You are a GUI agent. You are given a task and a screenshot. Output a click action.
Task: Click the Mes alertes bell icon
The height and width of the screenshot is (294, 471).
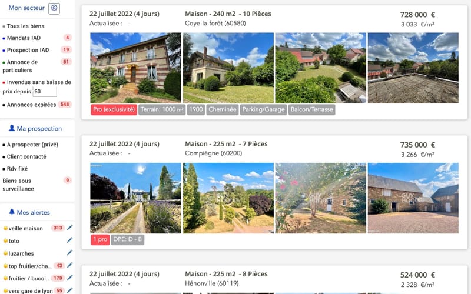[12, 212]
